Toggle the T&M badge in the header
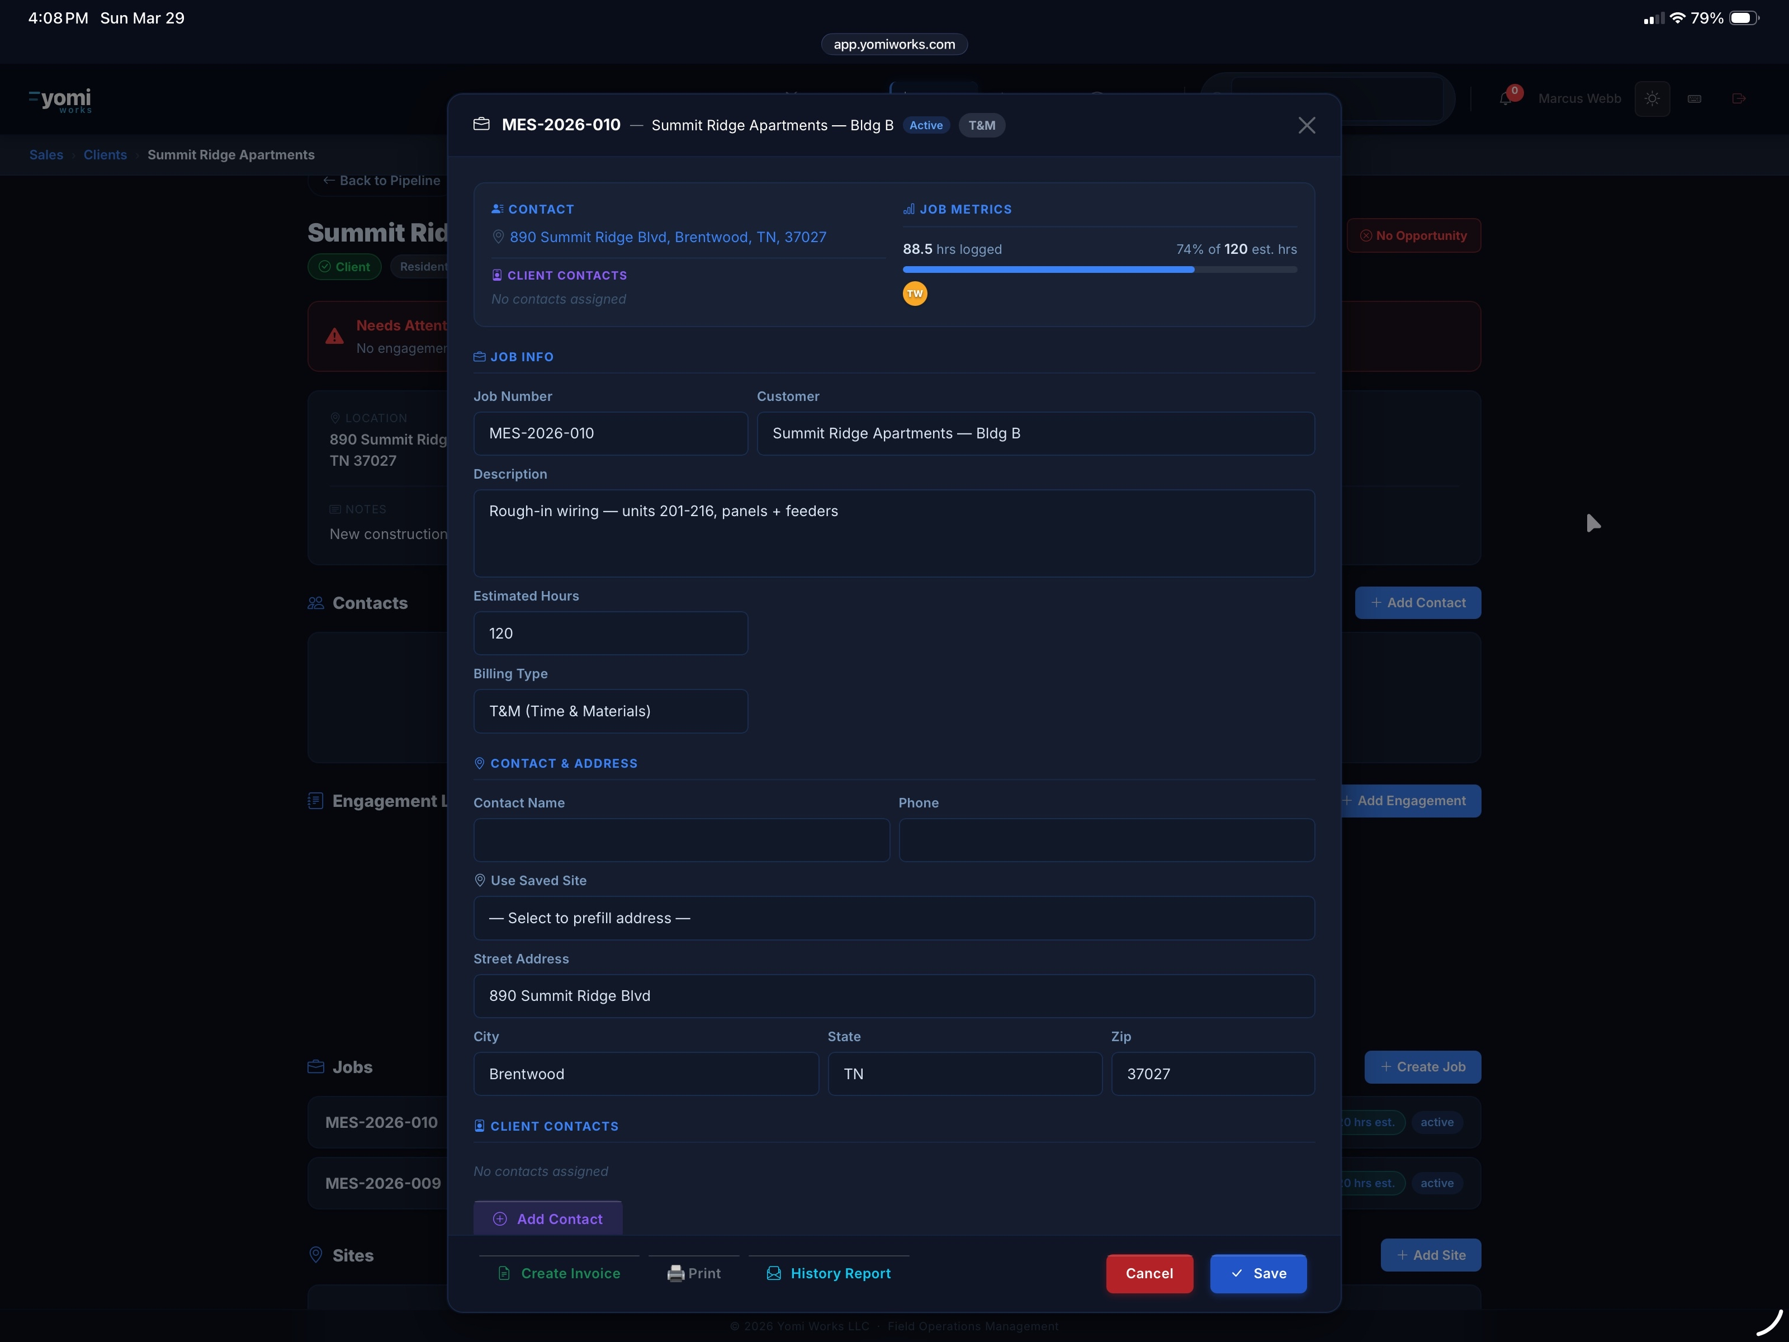The image size is (1789, 1342). pos(981,125)
